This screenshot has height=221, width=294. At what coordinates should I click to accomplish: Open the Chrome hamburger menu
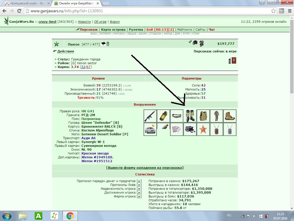[x=290, y=11]
